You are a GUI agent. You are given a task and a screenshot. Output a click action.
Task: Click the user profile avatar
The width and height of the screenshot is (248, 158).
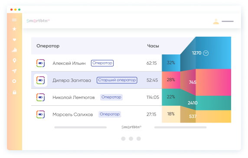pos(216,22)
